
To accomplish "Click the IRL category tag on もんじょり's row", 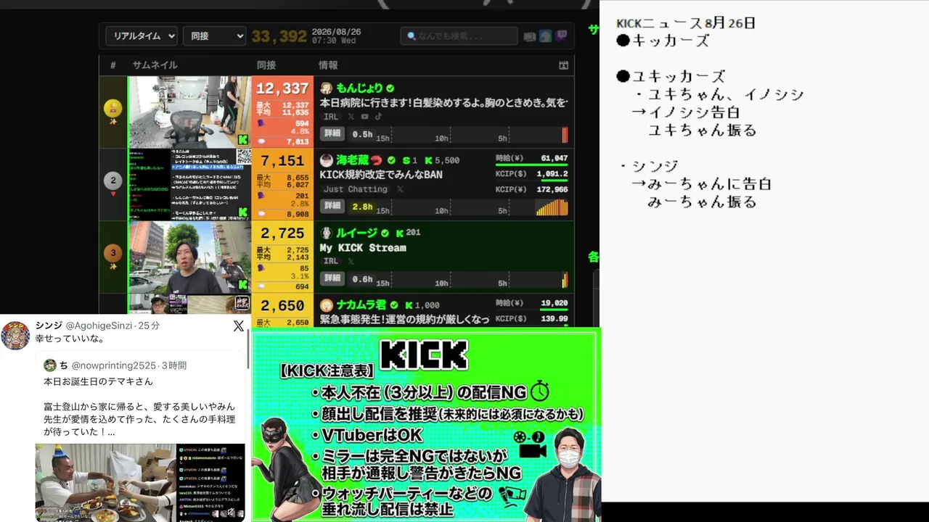I will [331, 117].
